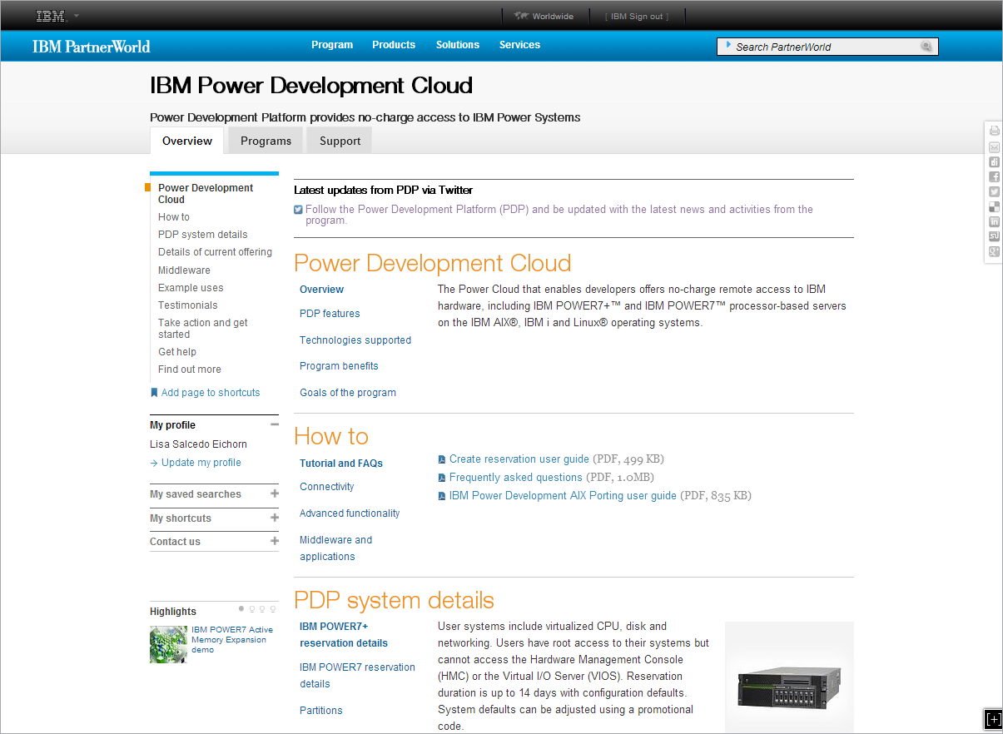Click Update my profile link
This screenshot has height=734, width=1003.
coord(201,463)
